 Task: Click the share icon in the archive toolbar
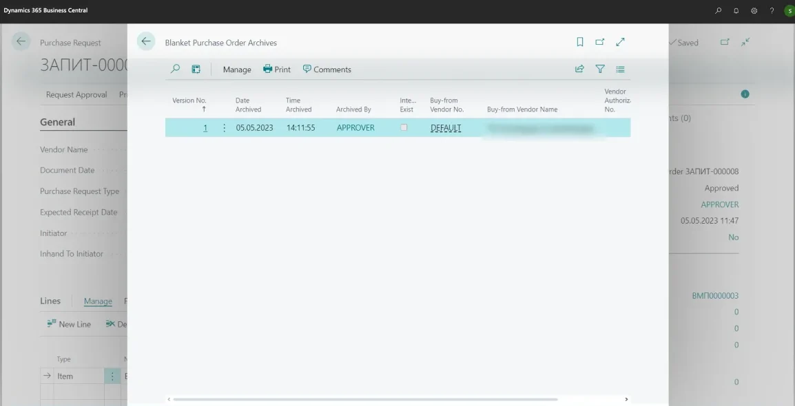[579, 69]
